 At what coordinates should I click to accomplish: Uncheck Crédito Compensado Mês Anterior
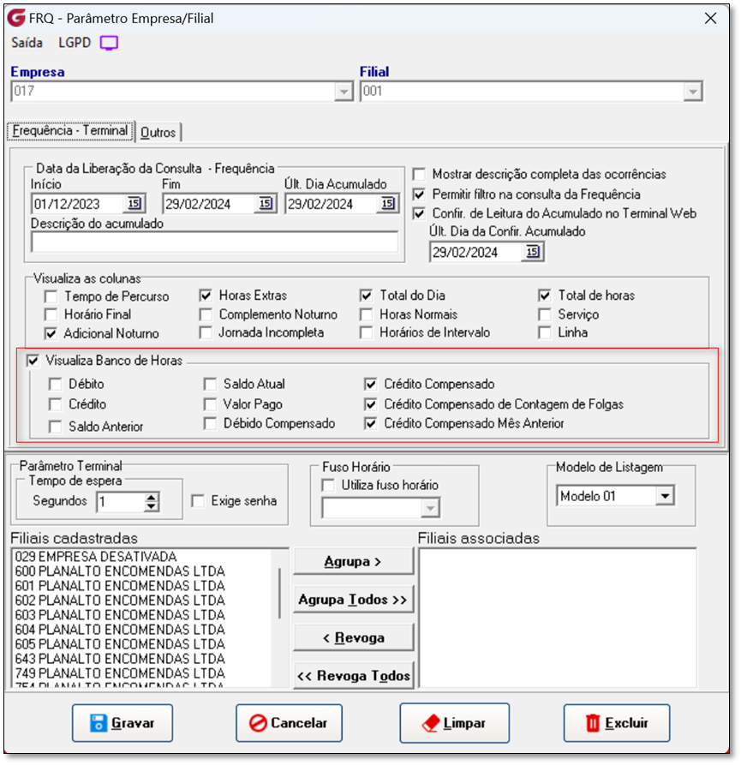(371, 423)
